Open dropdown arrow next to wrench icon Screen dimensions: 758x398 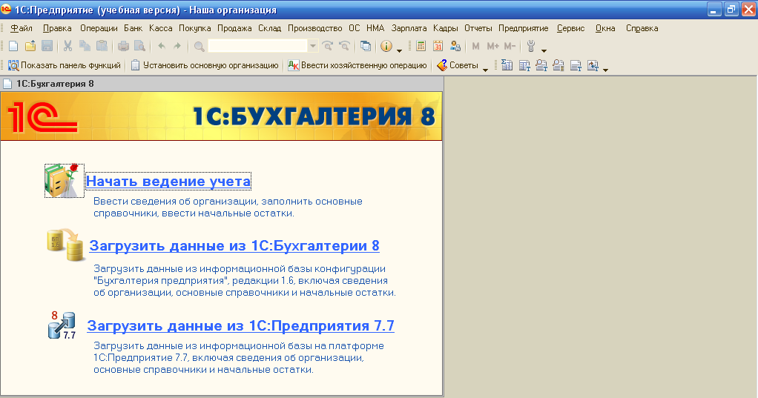coord(544,50)
